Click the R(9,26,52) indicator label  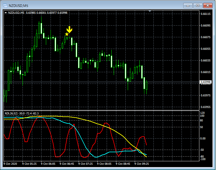(x=22, y=113)
